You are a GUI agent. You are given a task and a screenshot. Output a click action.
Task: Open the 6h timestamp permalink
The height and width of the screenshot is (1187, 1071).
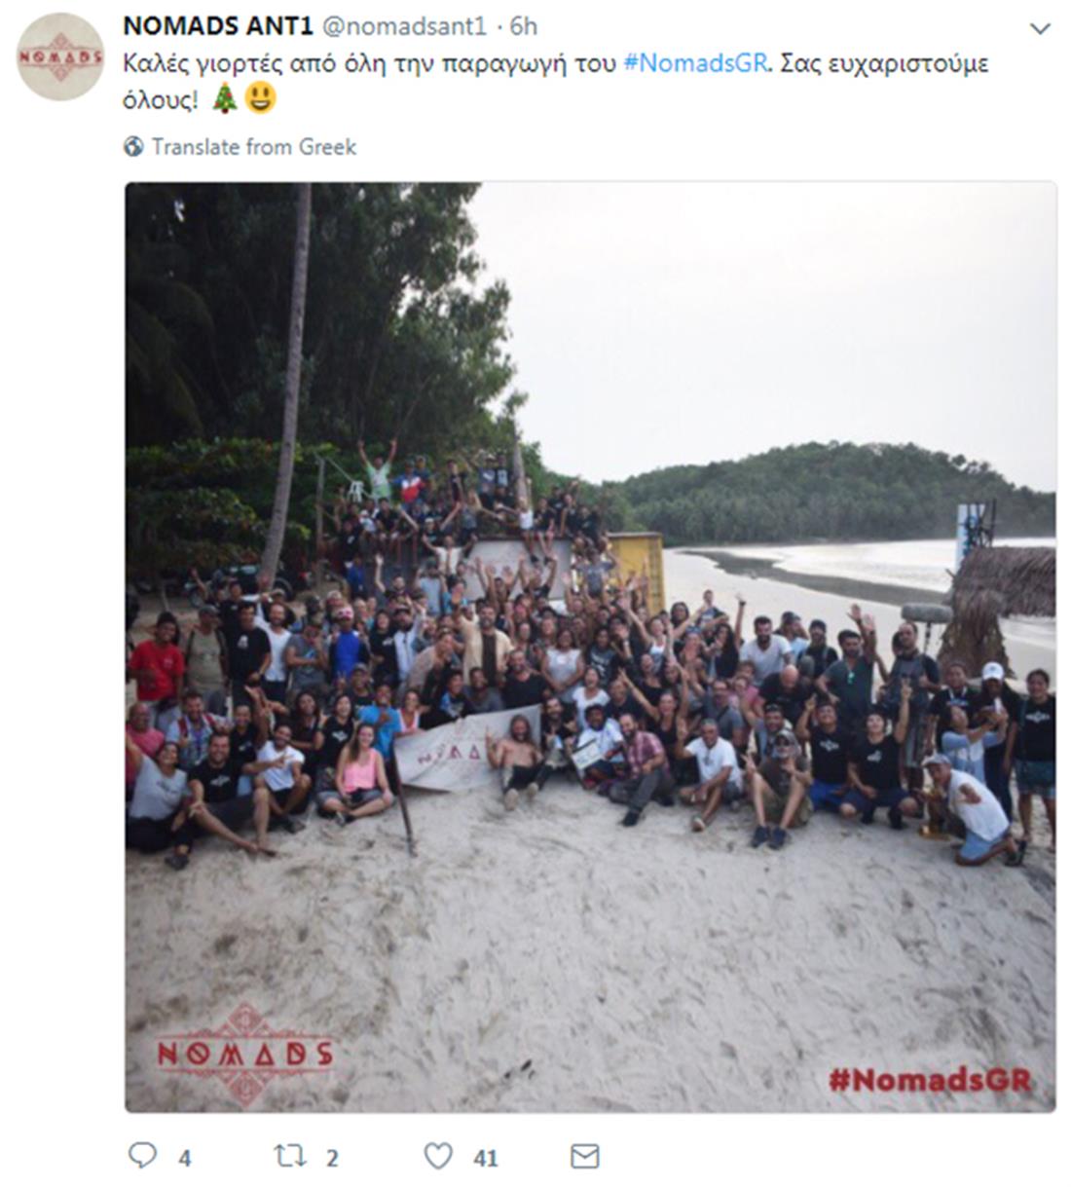point(524,25)
